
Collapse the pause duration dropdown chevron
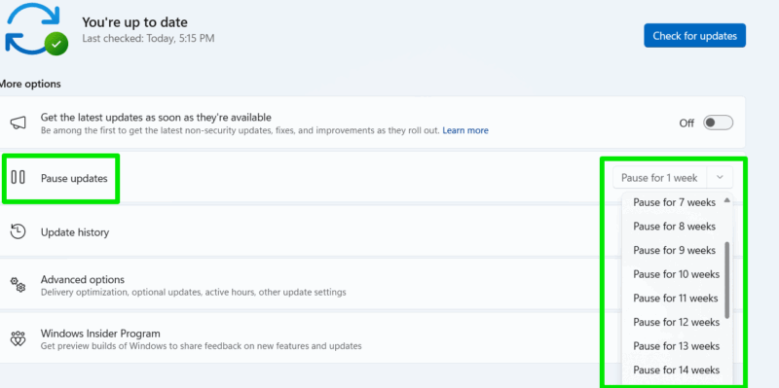(720, 178)
